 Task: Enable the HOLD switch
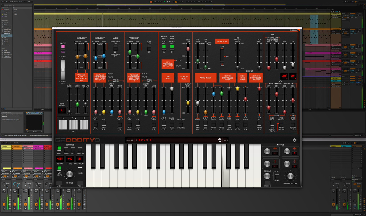click(80, 168)
